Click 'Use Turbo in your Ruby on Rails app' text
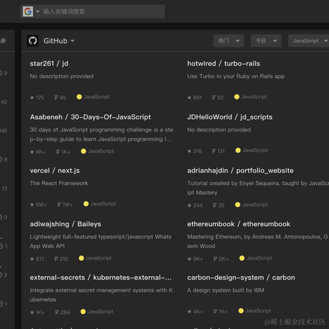The image size is (329, 329). [236, 76]
